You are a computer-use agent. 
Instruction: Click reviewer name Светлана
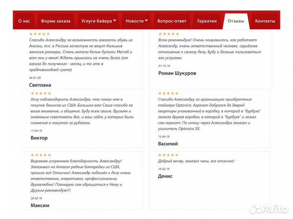coord(40,85)
